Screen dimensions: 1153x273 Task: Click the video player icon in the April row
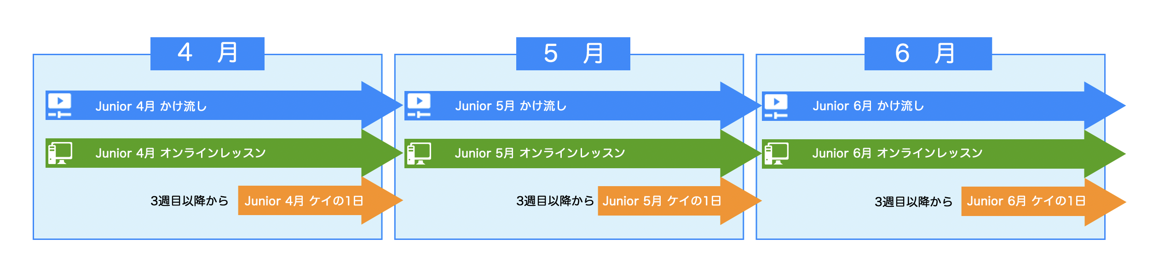(60, 105)
